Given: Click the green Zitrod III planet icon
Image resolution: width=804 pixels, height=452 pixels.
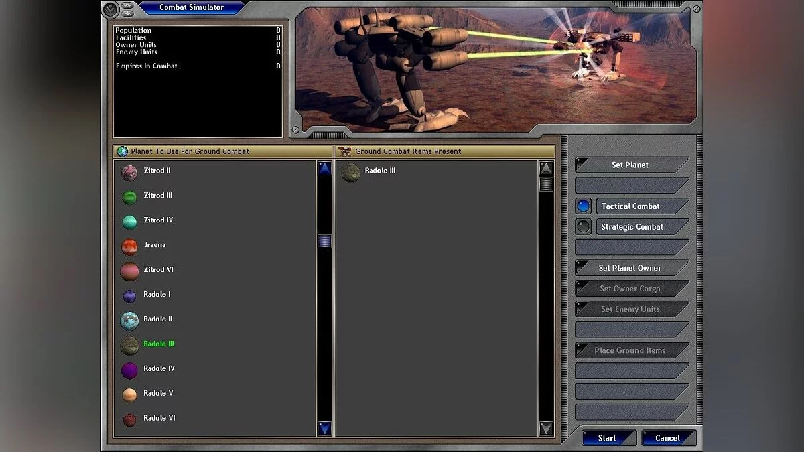Looking at the screenshot, I should click(129, 197).
